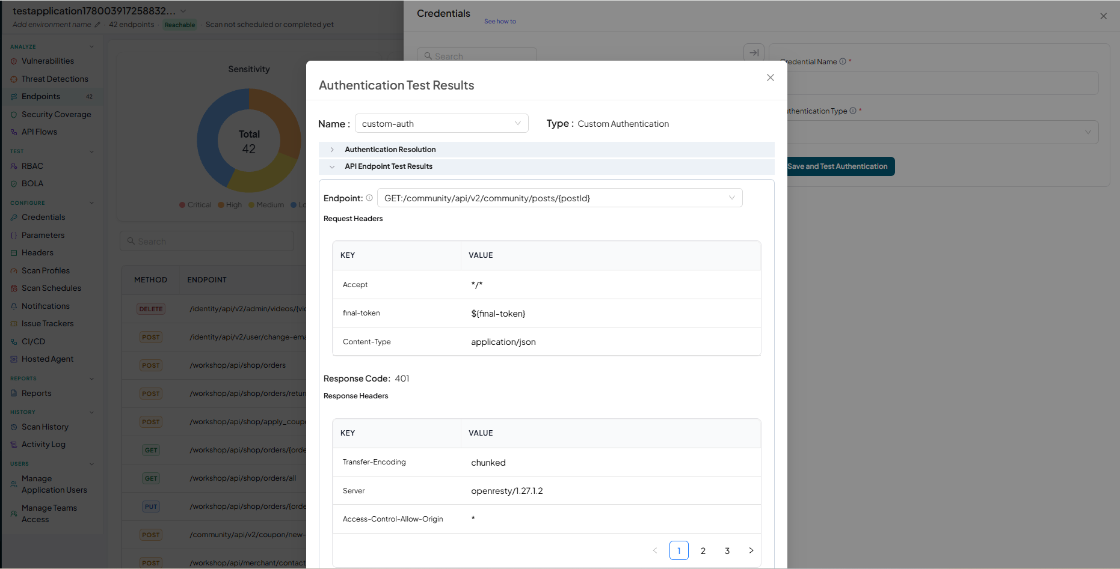Click the Credential Name input field

point(943,83)
